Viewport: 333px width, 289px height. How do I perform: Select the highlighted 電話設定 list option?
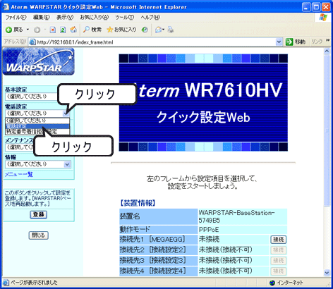pyautogui.click(x=37, y=126)
